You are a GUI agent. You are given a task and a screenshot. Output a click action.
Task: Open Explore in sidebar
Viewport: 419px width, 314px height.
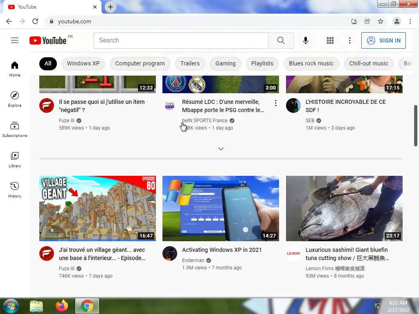coord(15,99)
